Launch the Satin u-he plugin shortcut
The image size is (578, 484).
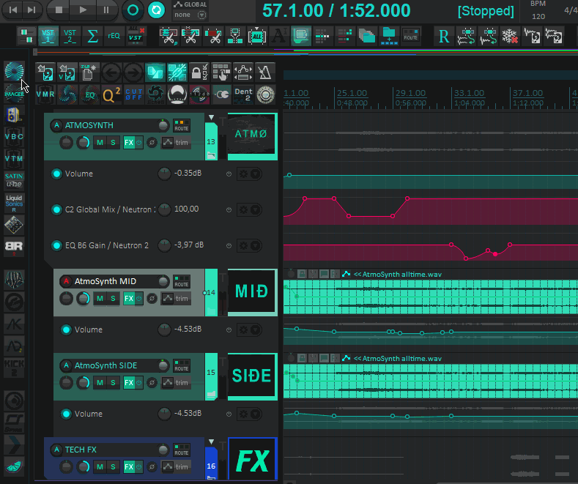tap(14, 179)
